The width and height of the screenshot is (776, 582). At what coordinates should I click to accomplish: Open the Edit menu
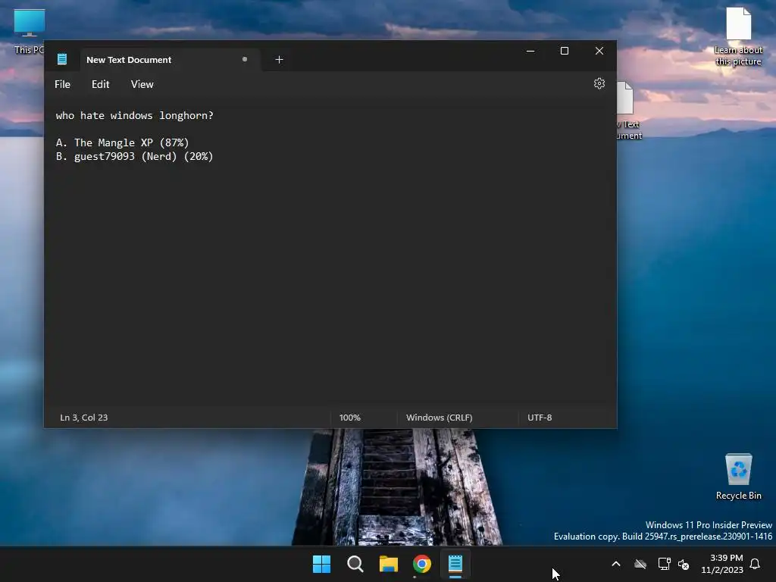coord(101,84)
